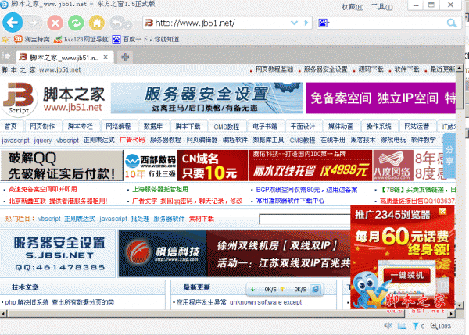Click the yellow Home button
The height and width of the screenshot is (335, 469).
click(x=97, y=23)
